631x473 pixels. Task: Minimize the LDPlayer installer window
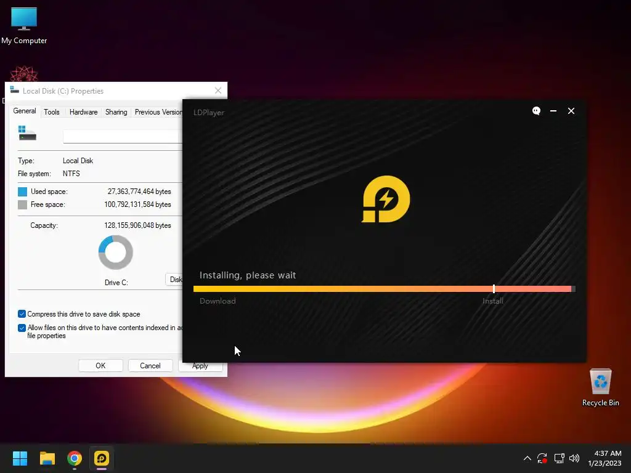553,111
